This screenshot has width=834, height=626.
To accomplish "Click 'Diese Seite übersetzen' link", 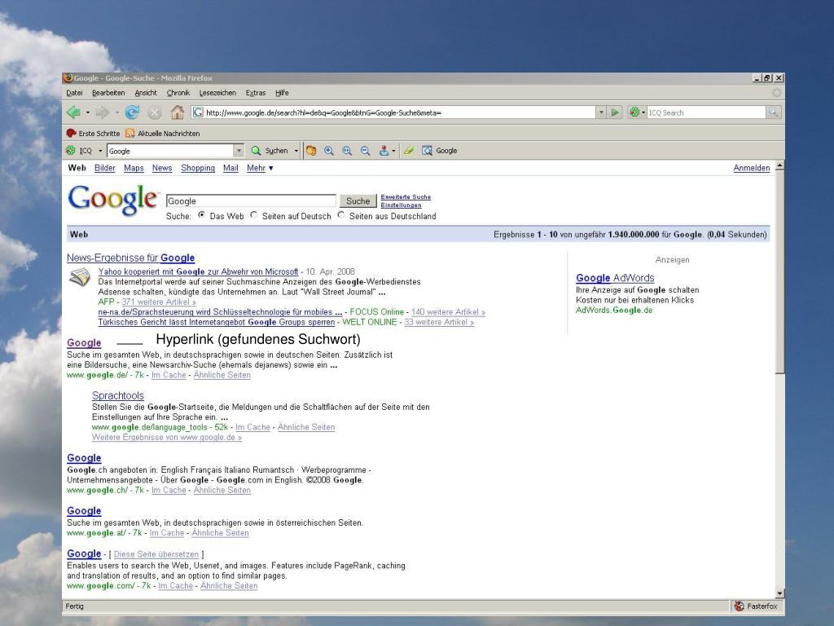I will click(156, 554).
